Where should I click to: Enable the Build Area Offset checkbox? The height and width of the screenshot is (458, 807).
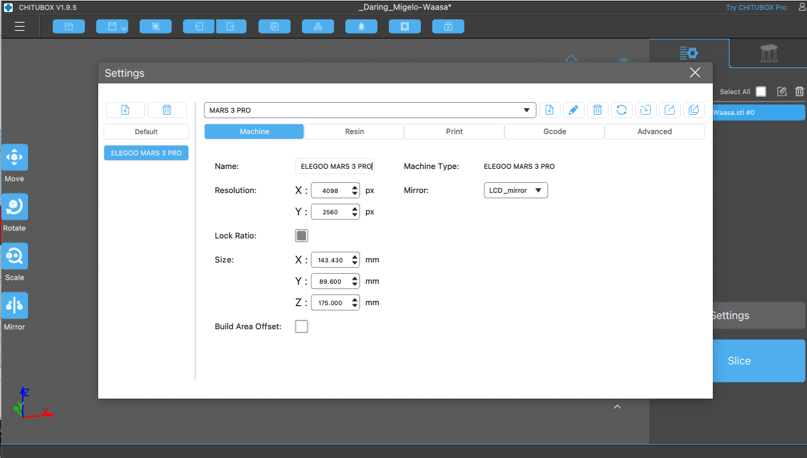click(x=301, y=326)
